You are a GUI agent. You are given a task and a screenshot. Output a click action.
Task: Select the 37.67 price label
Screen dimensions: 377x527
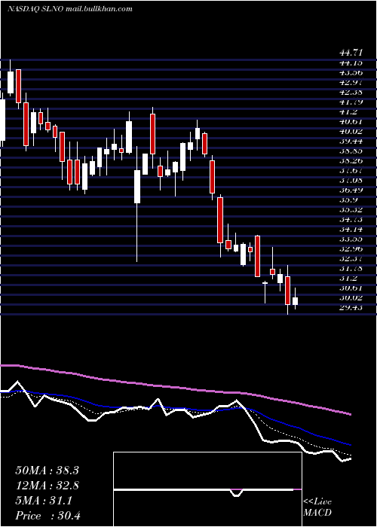click(x=351, y=170)
